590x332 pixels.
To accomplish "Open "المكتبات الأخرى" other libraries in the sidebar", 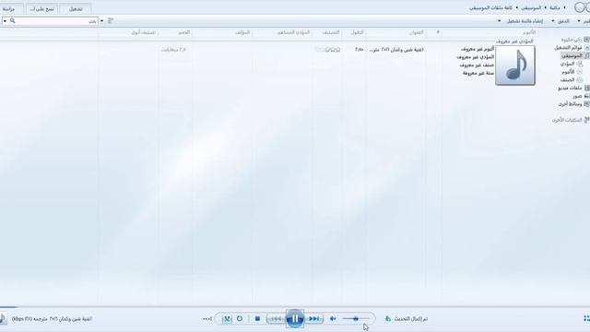I will click(567, 121).
